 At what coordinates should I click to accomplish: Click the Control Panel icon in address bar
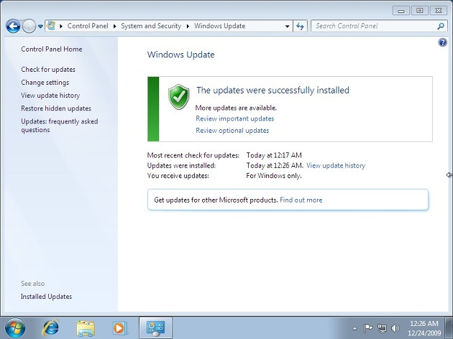pos(51,26)
